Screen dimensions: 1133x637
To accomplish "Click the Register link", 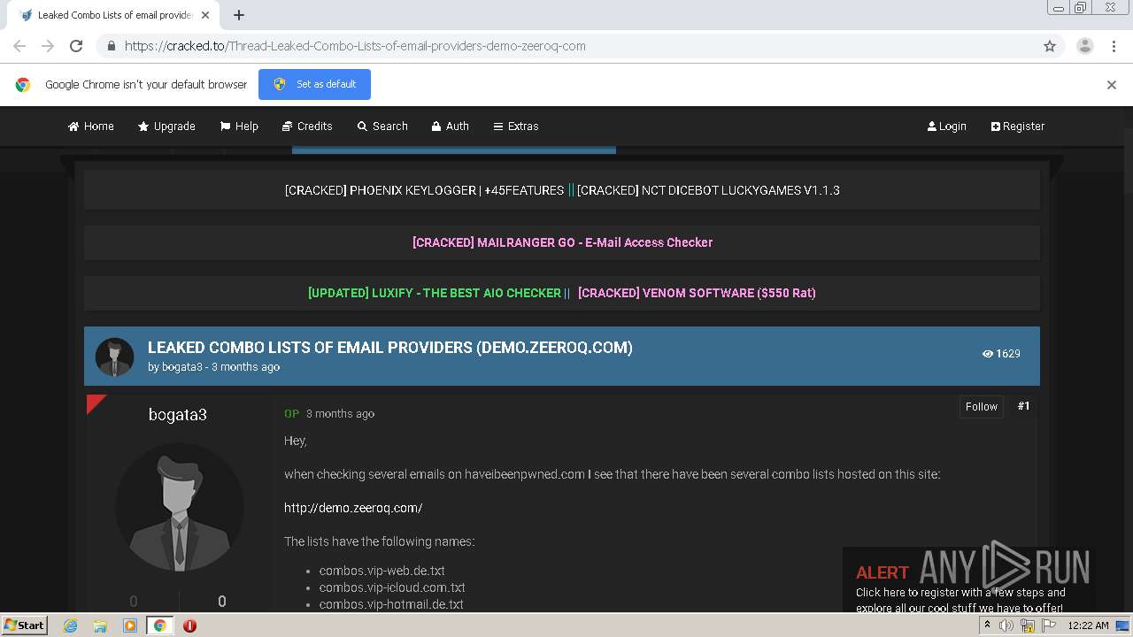I will 1018,127.
